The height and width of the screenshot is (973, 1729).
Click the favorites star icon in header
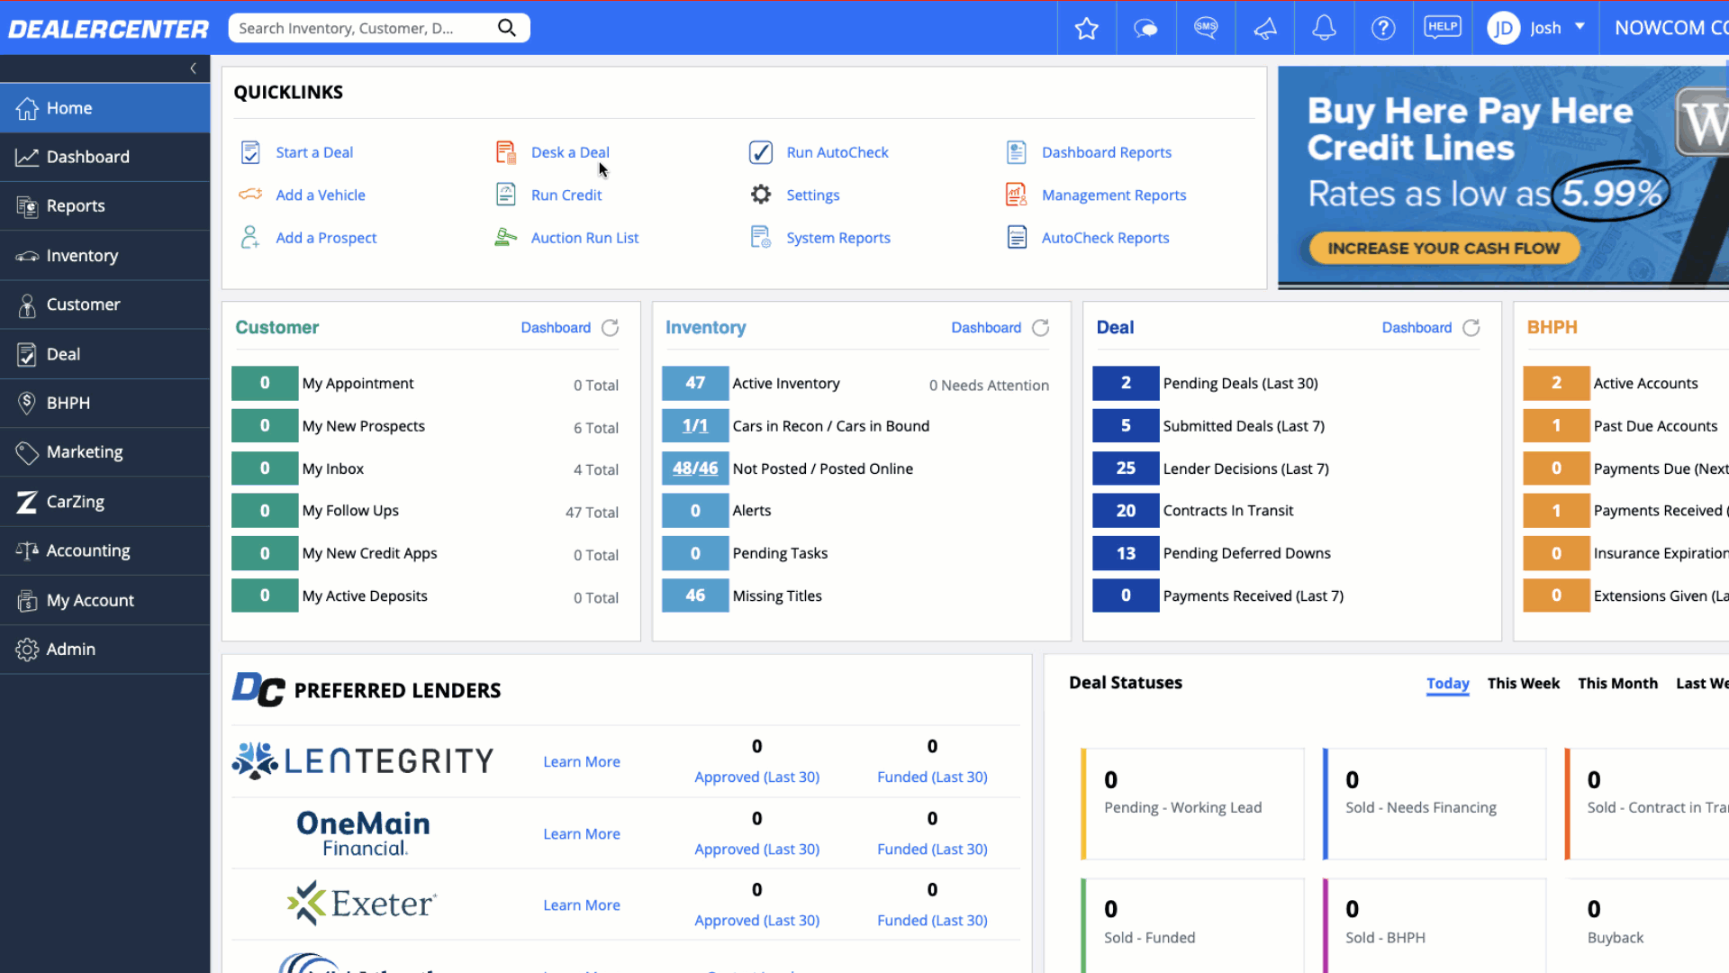[x=1087, y=29]
